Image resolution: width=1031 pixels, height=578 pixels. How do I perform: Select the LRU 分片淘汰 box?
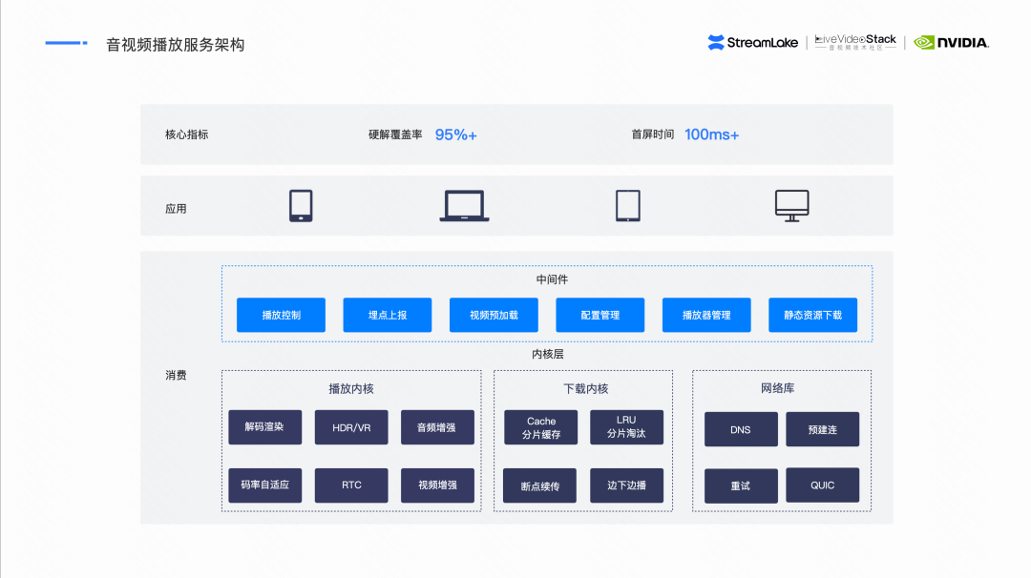pyautogui.click(x=626, y=427)
